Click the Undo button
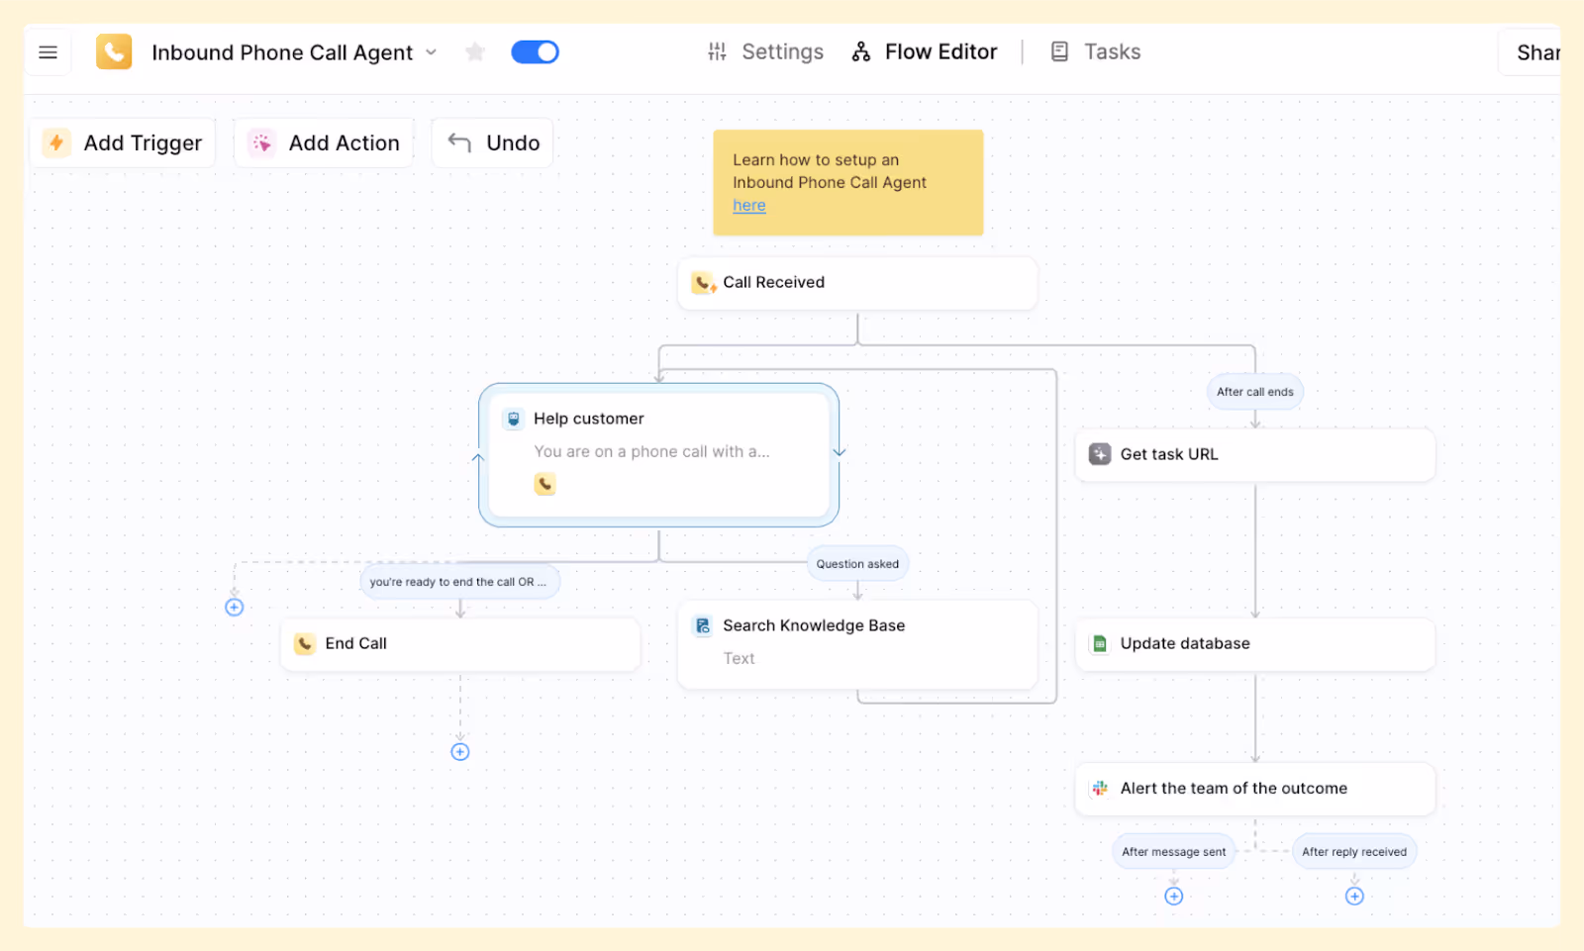1584x951 pixels. click(x=493, y=143)
